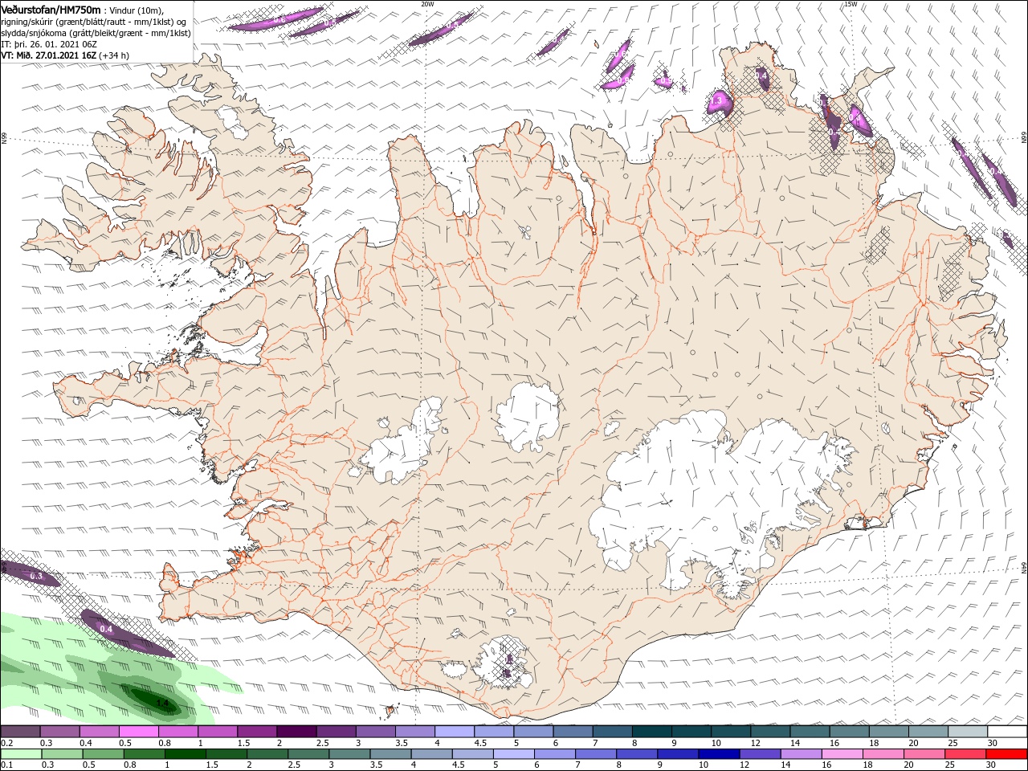Click the 1.4 value in green rain area
The image size is (1028, 771).
click(x=162, y=704)
